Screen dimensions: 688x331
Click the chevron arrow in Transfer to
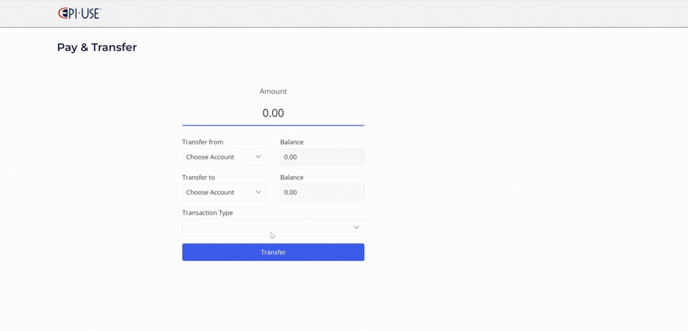tap(258, 192)
